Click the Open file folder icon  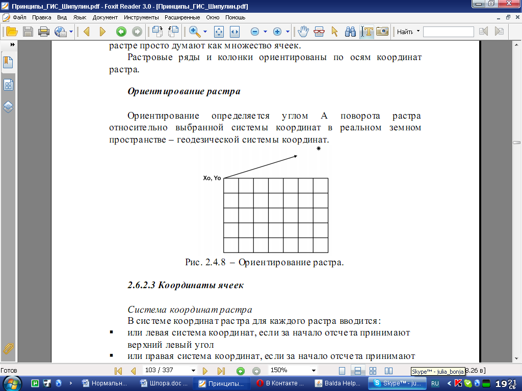point(12,32)
